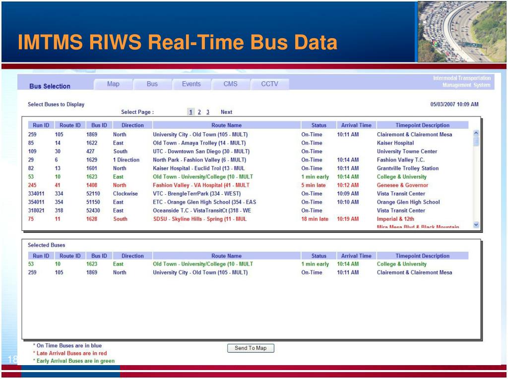Viewport: 508px width, 379px height.
Task: Select late bus 'Fashion Valley - VA Hospital (41 - MULT'
Action: click(248, 185)
